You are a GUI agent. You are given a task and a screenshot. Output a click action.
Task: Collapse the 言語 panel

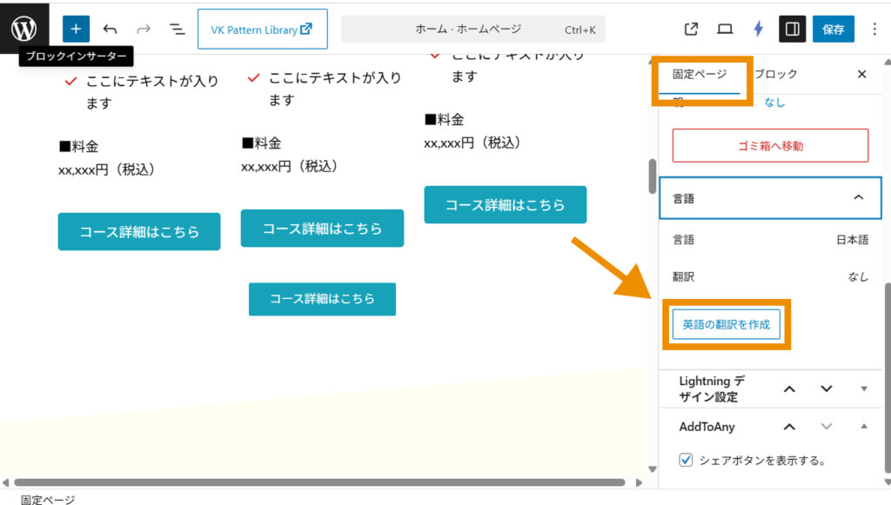click(x=858, y=198)
